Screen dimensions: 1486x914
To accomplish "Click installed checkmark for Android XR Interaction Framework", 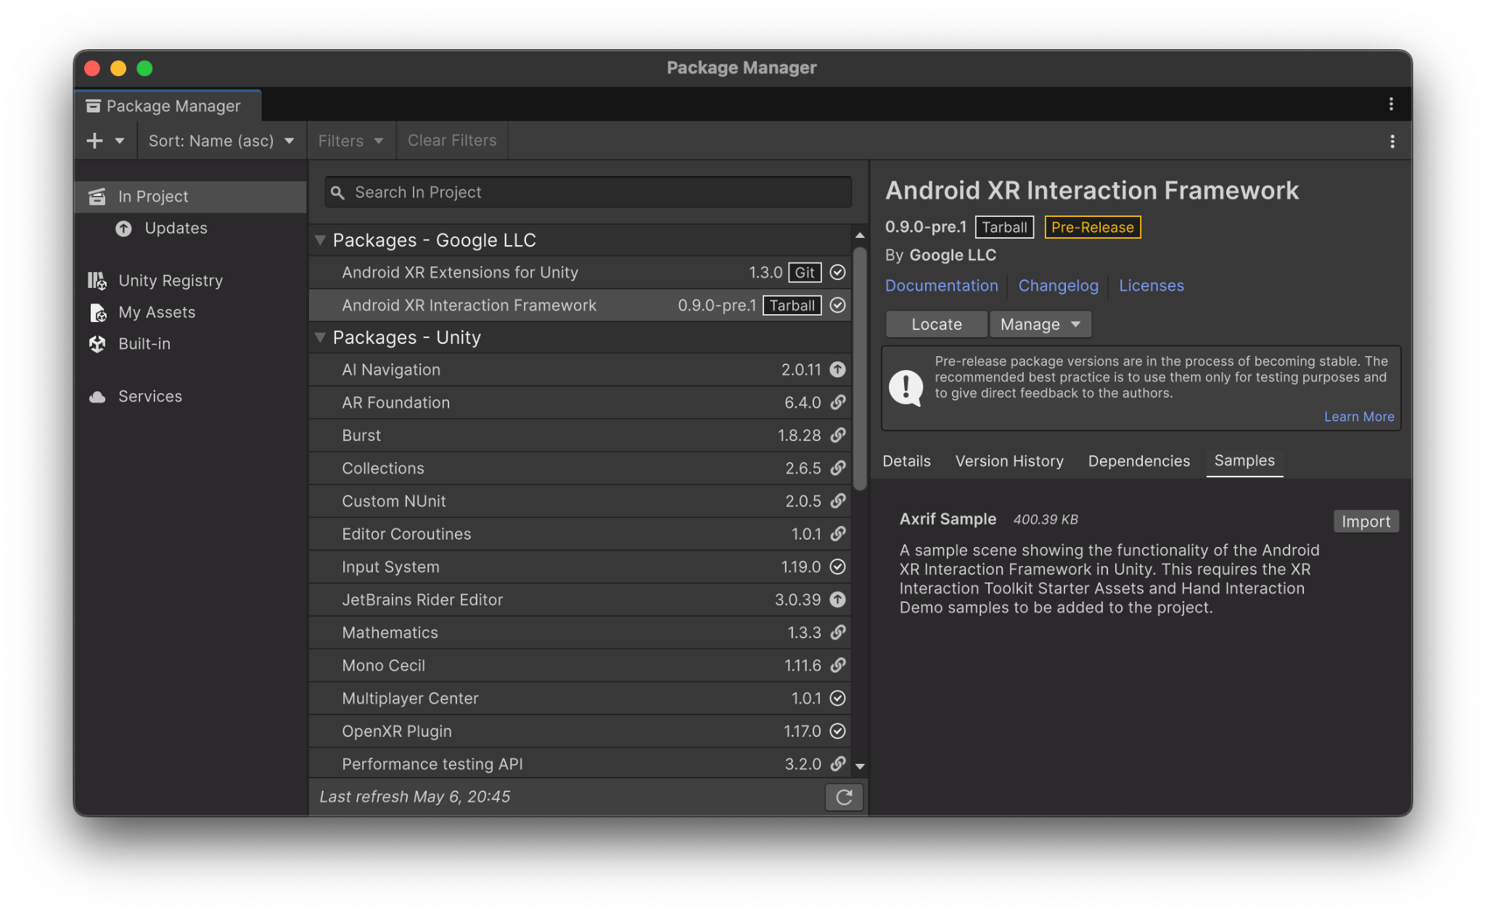I will pos(837,305).
